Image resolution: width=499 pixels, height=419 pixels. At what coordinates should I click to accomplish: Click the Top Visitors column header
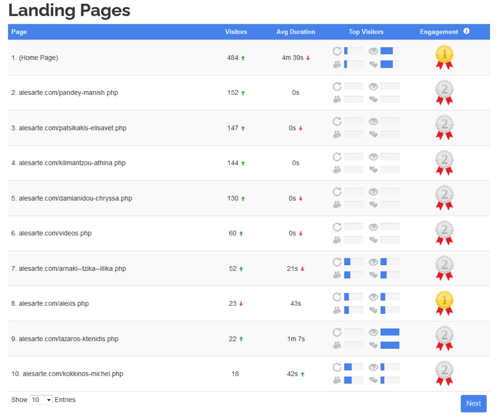tap(366, 32)
